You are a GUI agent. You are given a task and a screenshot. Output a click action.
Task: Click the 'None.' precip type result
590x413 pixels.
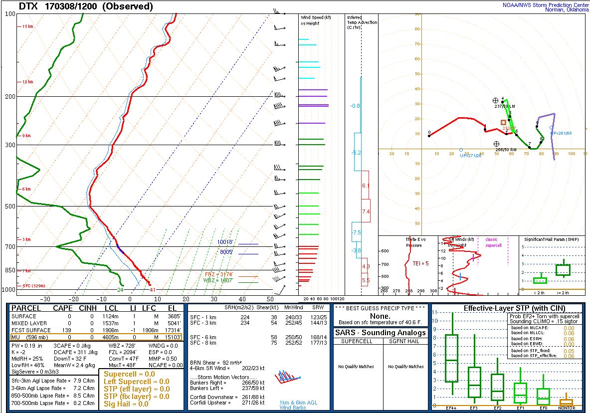pos(380,316)
